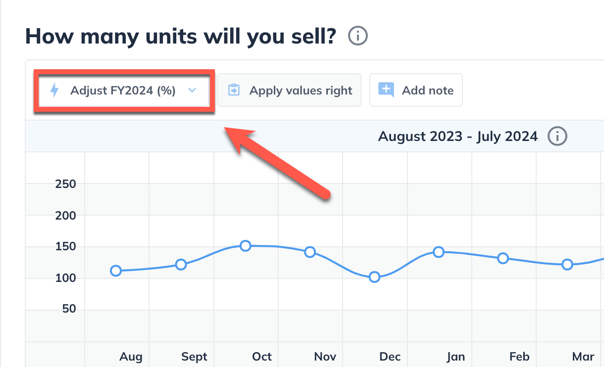Select the August data point on chart
The image size is (604, 367).
116,271
